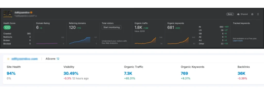Image resolution: width=264 pixels, height=94 pixels.
Task: Click the green Health Score 100 badge
Action: coord(7,27)
